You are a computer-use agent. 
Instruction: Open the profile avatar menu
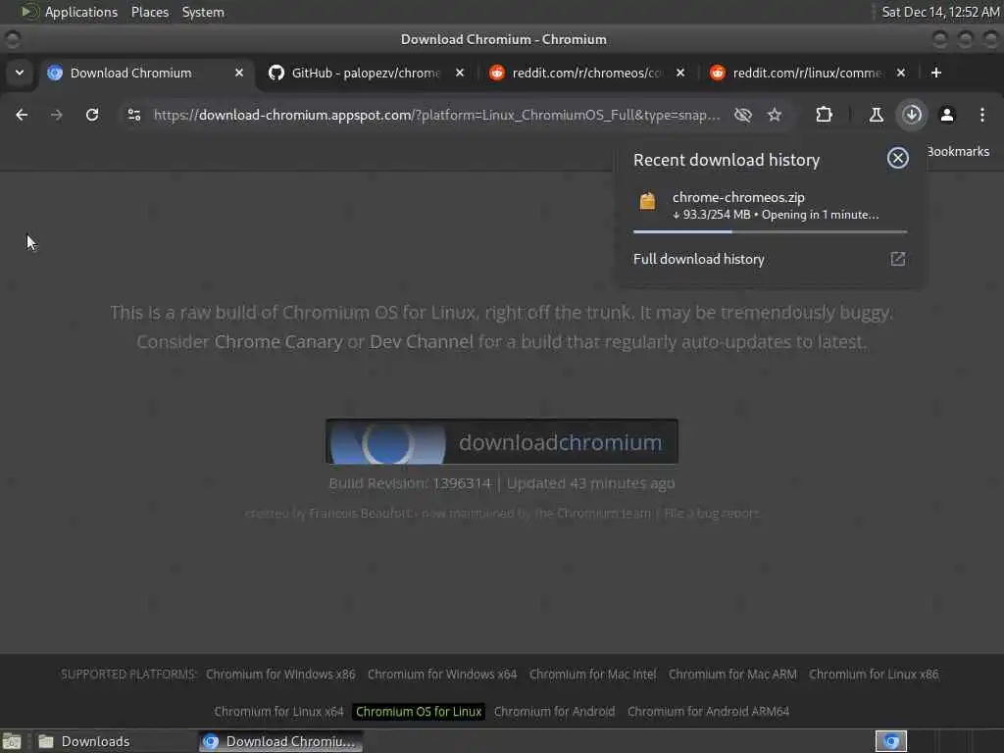(x=947, y=115)
